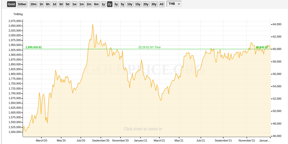This screenshot has height=144, width=288.
Task: Switch to the Silber metal toggle
Action: pyautogui.click(x=22, y=4)
